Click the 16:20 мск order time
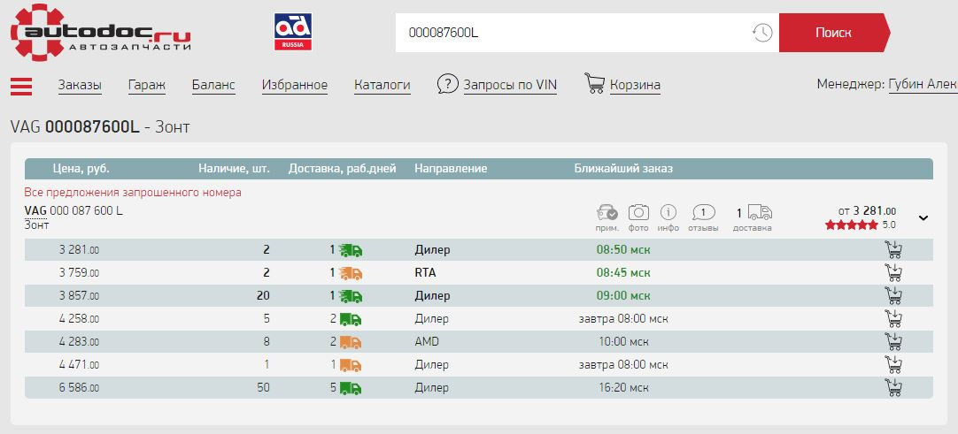Image resolution: width=958 pixels, height=434 pixels. coord(623,388)
